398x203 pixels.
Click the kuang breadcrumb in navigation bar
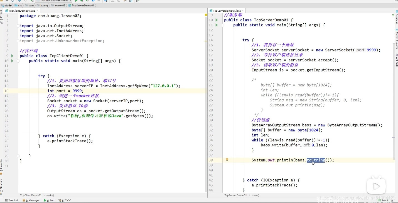tap(42, 5)
